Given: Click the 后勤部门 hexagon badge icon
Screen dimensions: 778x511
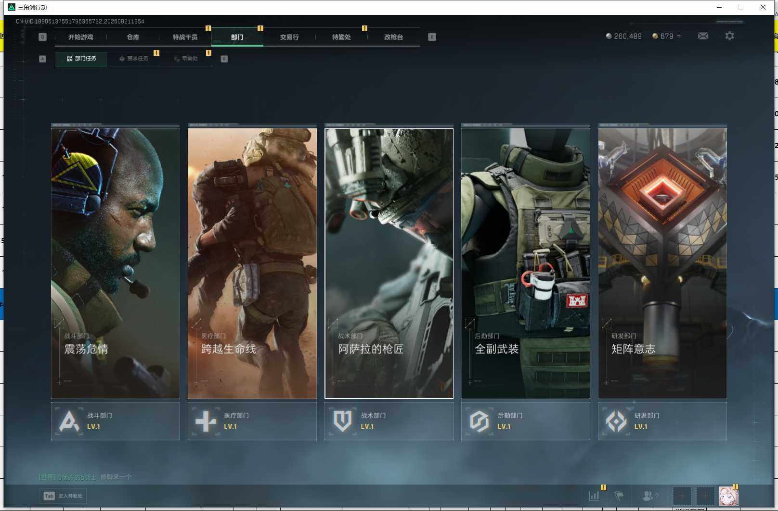Looking at the screenshot, I should 480,421.
